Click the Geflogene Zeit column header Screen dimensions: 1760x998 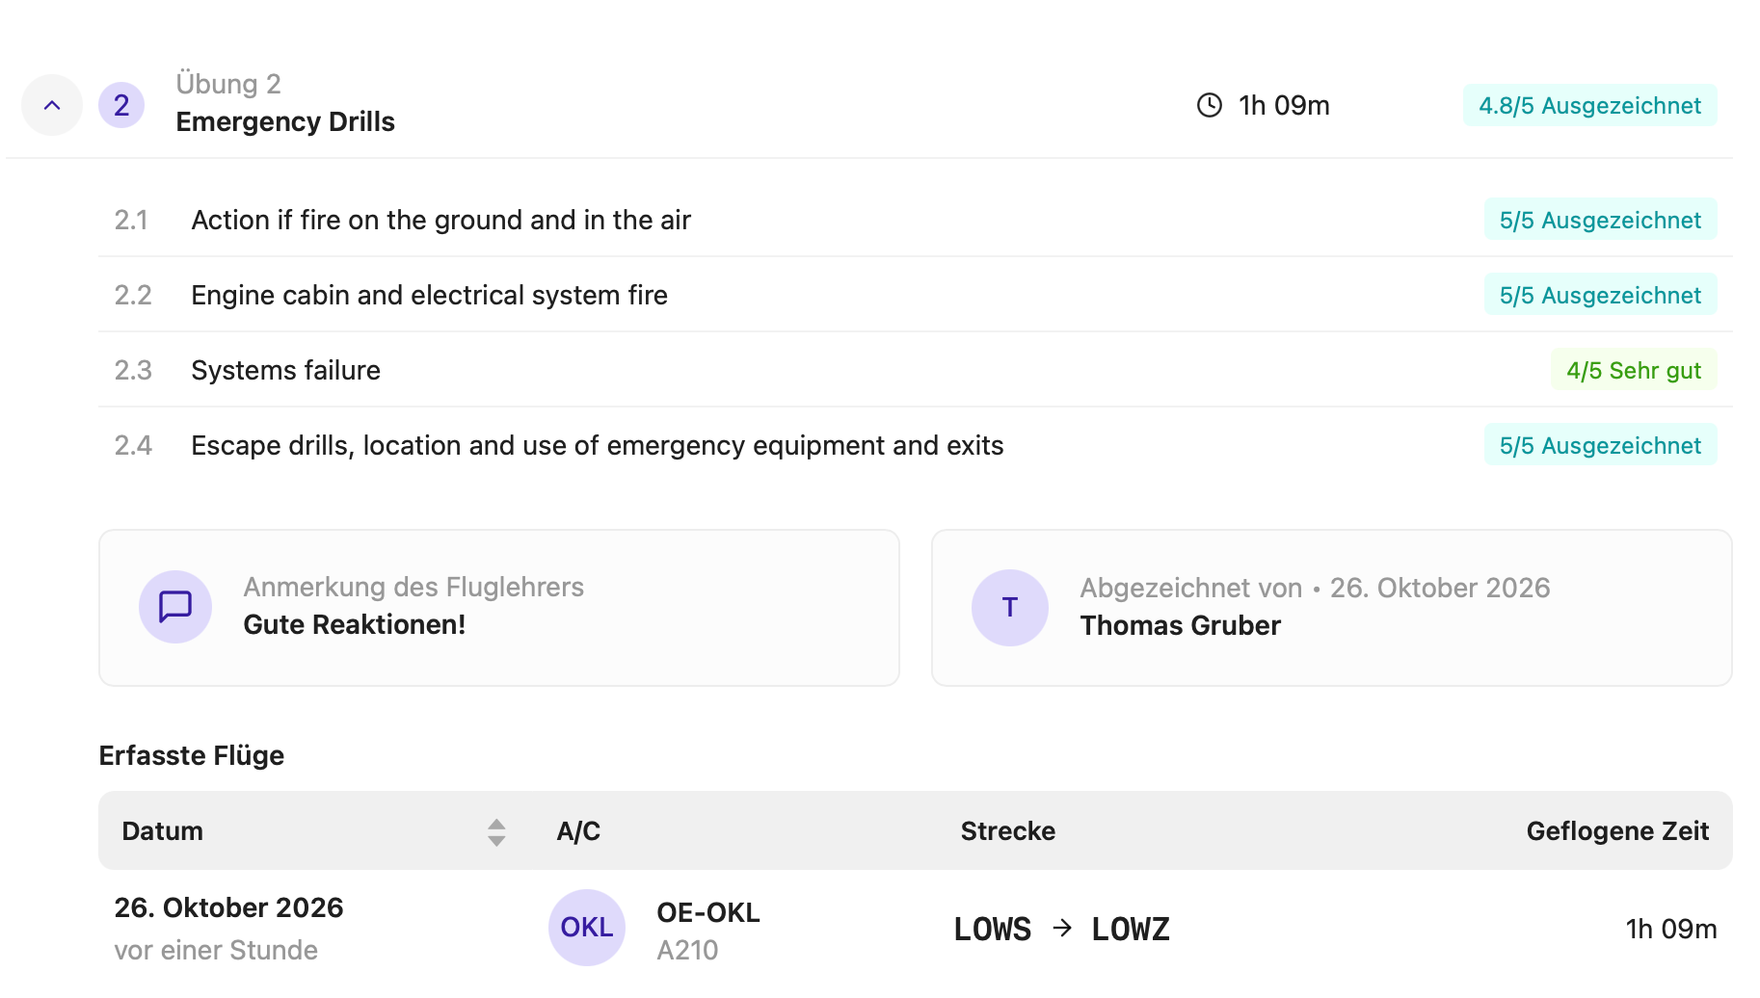coord(1617,830)
